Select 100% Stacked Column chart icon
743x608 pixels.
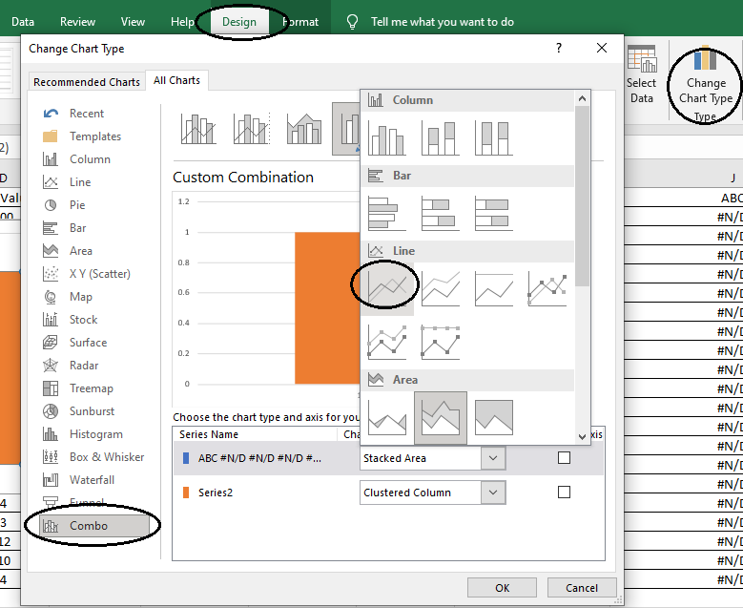tap(493, 138)
